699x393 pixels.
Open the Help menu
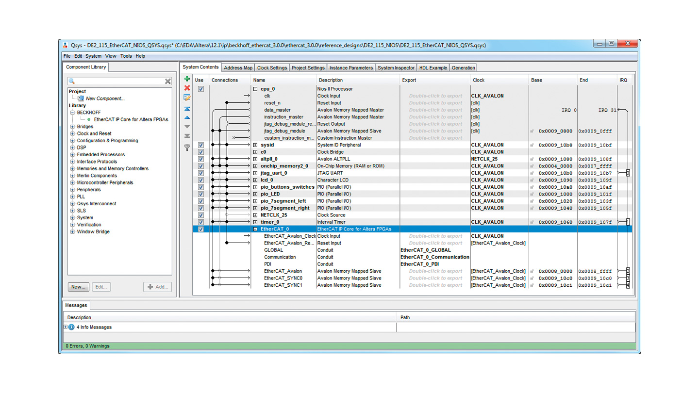[140, 56]
